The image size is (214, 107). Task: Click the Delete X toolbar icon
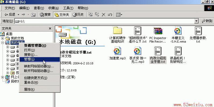pos(104,15)
